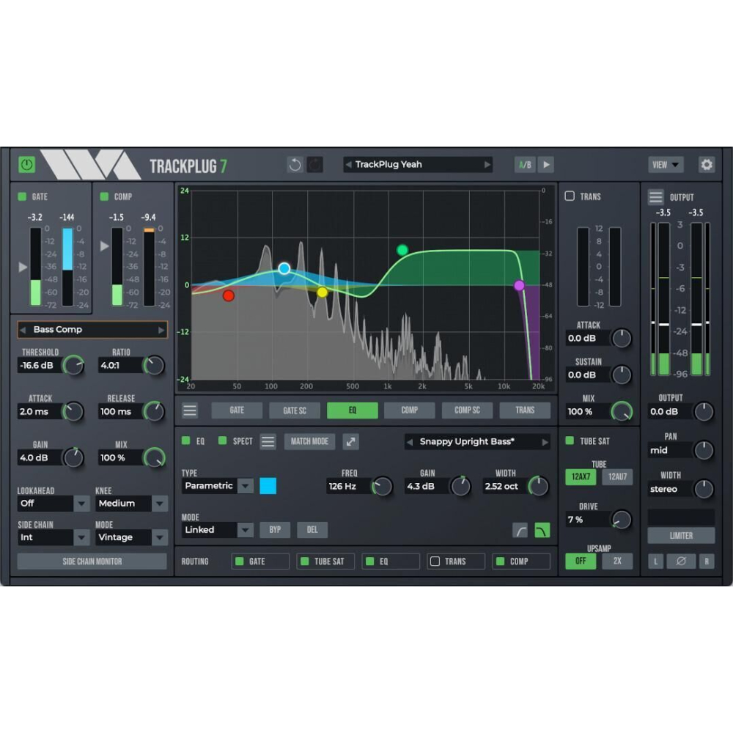Click the MATCH MODE button
This screenshot has height=733, width=733.
click(309, 441)
